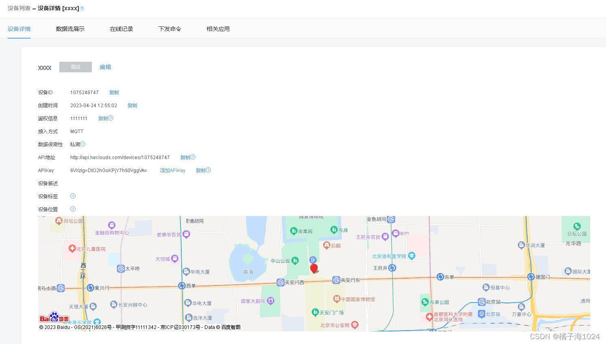Viewport: 606px width, 344px height.
Task: Click 华南大厦 building icon
Action: coord(186,271)
